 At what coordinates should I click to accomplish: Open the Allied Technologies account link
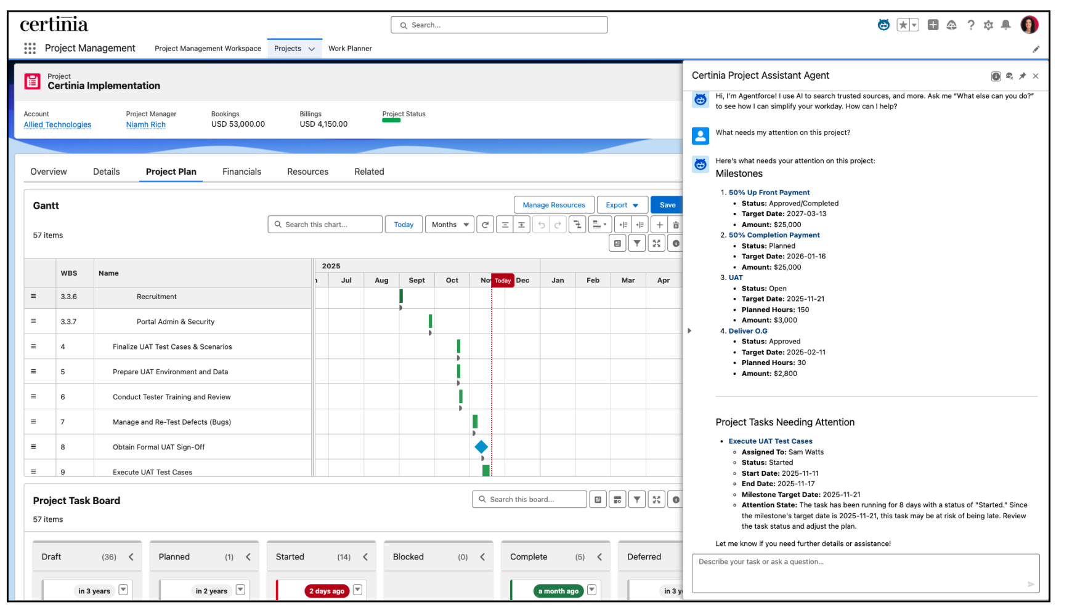click(57, 125)
